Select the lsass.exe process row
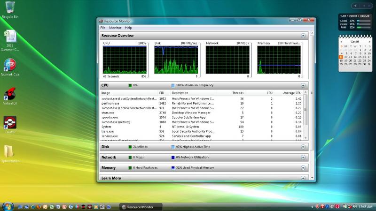Image resolution: width=376 pixels, height=211 pixels. click(x=202, y=131)
